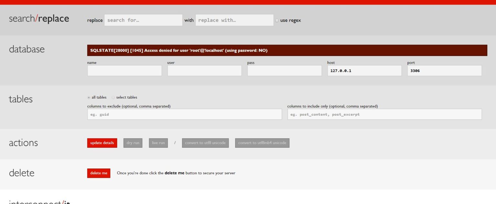The width and height of the screenshot is (496, 204).
Task: Click the "update details" button
Action: [102, 143]
